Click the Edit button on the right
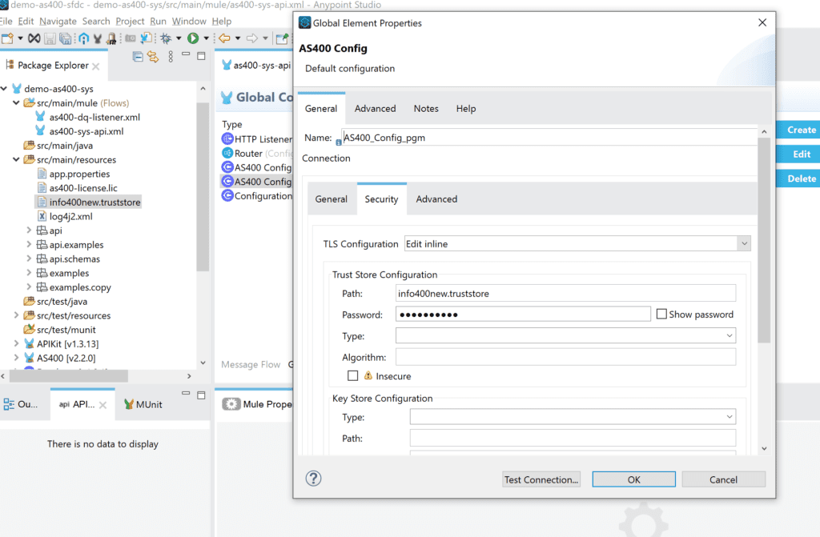The width and height of the screenshot is (820, 537). [798, 154]
